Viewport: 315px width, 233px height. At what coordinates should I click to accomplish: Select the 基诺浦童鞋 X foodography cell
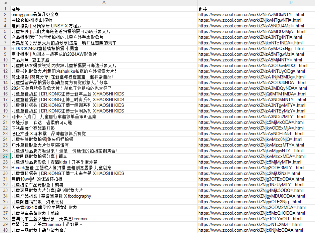point(104,196)
